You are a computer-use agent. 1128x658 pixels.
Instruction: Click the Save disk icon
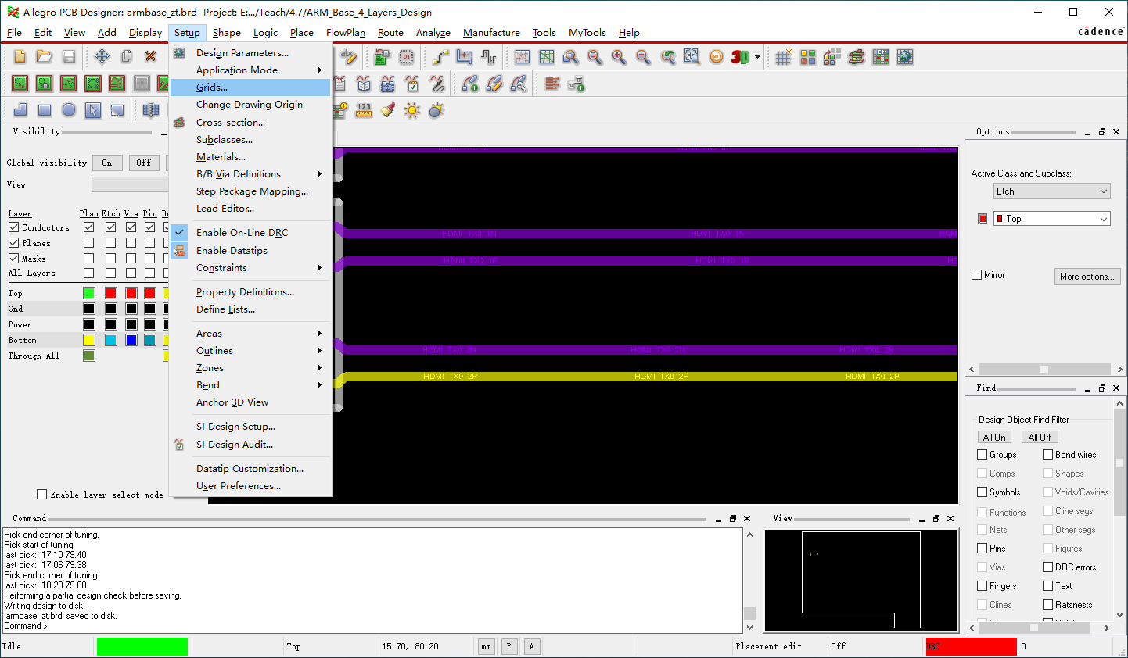(69, 56)
